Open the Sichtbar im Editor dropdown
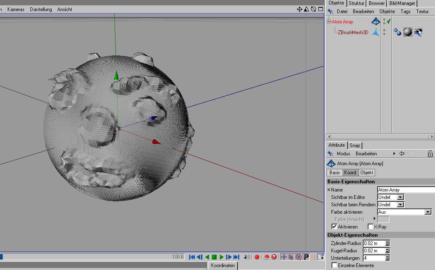This screenshot has width=435, height=270. point(400,197)
